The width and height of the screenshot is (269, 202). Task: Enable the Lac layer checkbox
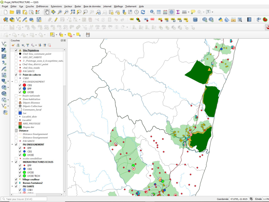click(16, 113)
